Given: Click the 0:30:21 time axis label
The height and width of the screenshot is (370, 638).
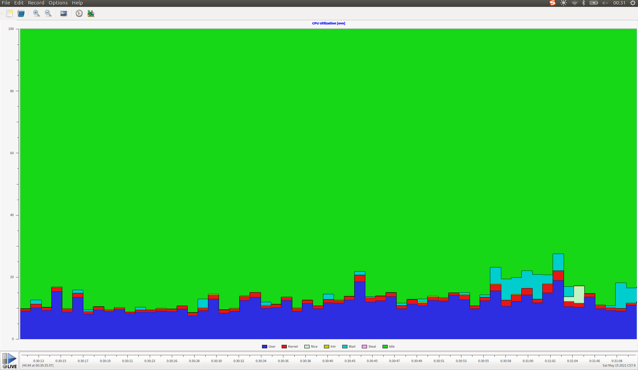Looking at the screenshot, I should [127, 361].
